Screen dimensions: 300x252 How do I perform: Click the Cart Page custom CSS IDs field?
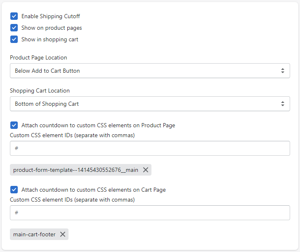[x=150, y=213]
